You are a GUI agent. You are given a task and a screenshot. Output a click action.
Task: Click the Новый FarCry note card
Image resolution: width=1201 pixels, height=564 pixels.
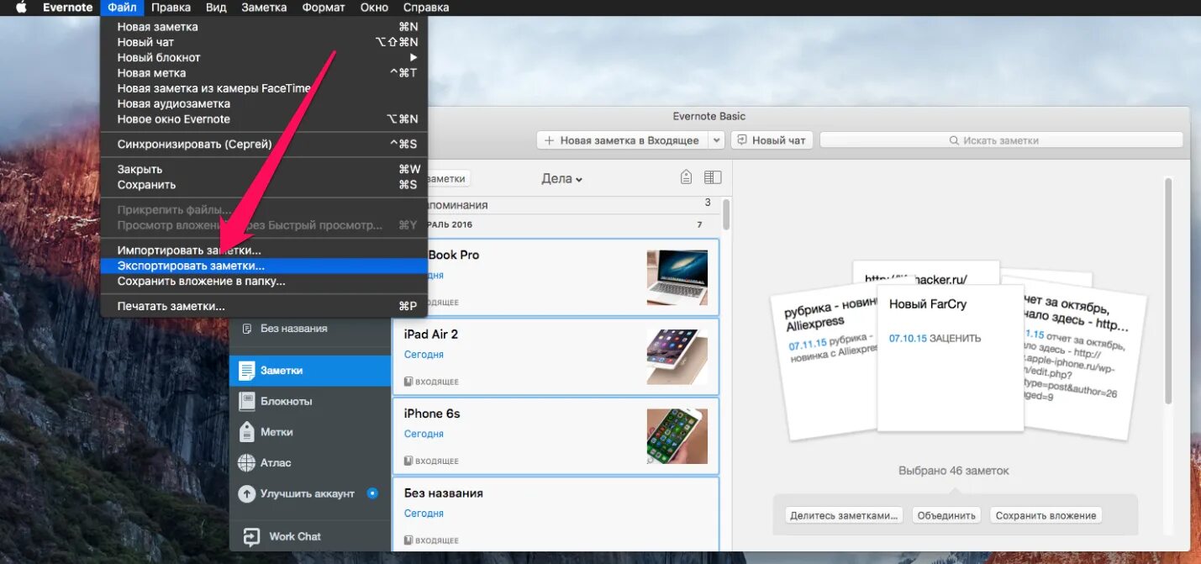tap(950, 357)
